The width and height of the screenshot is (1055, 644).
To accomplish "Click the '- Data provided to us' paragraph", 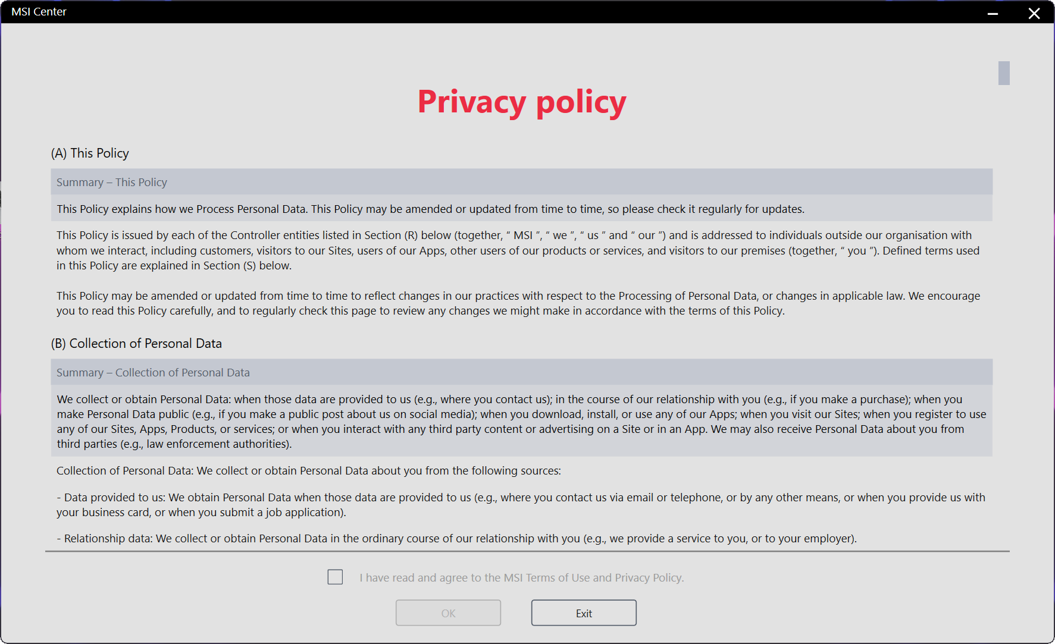I will [521, 505].
